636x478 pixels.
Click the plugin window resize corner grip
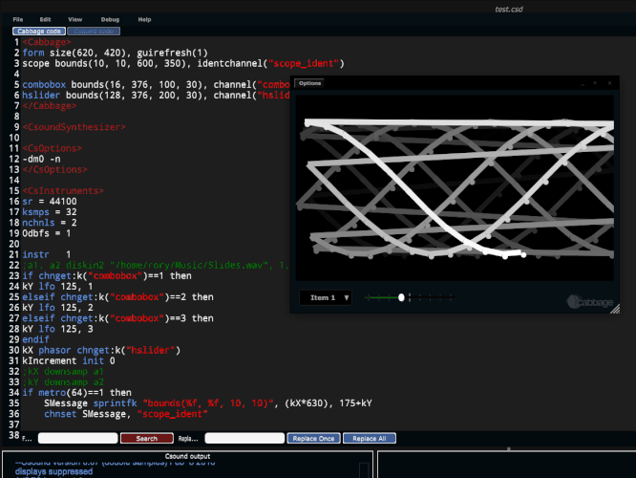point(615,310)
